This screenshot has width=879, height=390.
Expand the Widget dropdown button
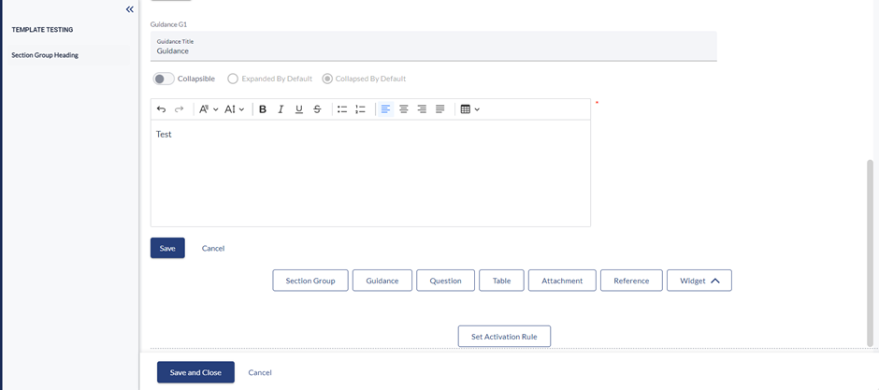(x=699, y=281)
